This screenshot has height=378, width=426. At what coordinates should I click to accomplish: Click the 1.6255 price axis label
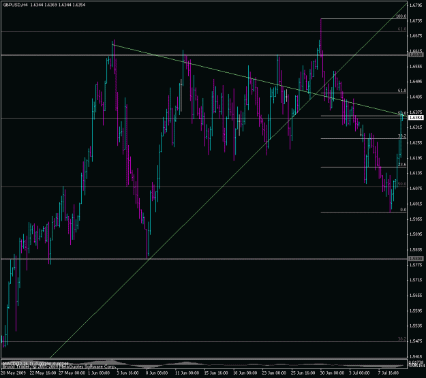click(x=416, y=143)
